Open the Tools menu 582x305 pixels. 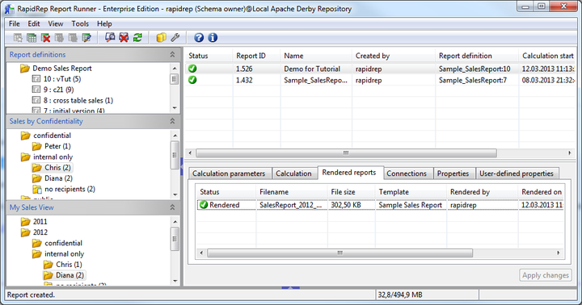click(80, 23)
